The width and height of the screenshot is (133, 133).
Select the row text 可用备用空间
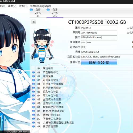(x=51, y=80)
